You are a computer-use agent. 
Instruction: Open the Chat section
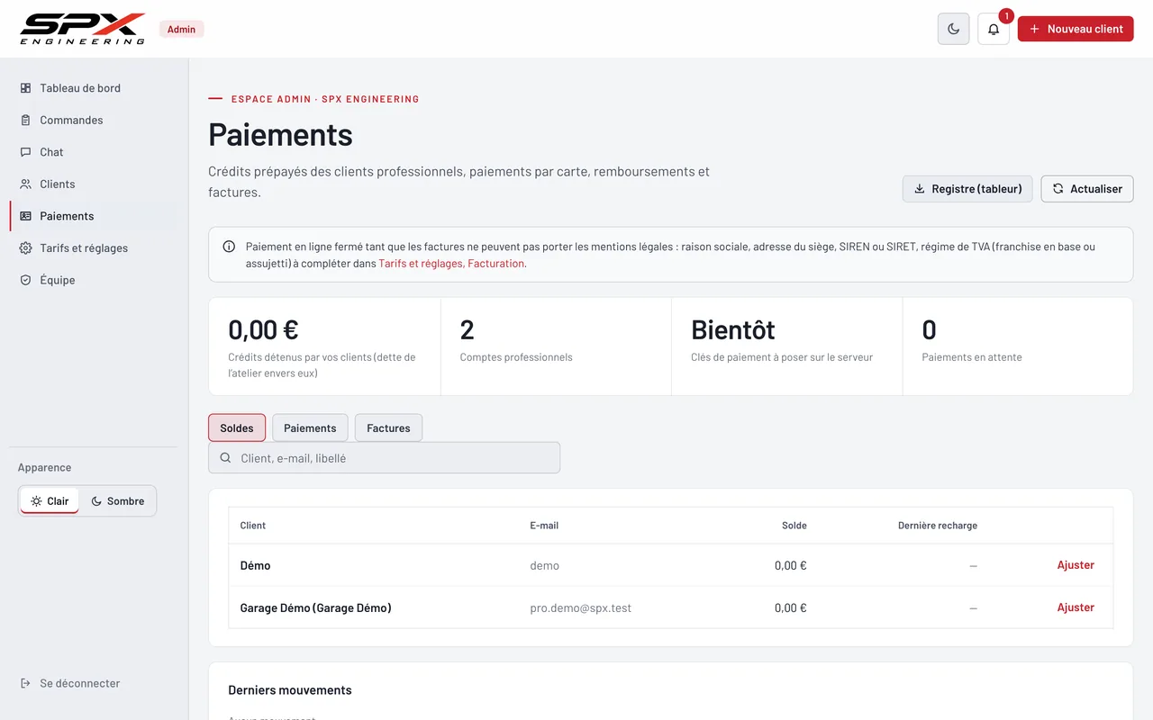click(x=94, y=152)
